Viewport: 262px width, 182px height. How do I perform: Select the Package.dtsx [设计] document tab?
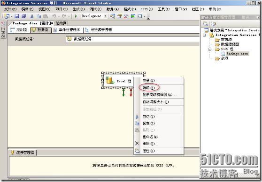tap(32, 23)
